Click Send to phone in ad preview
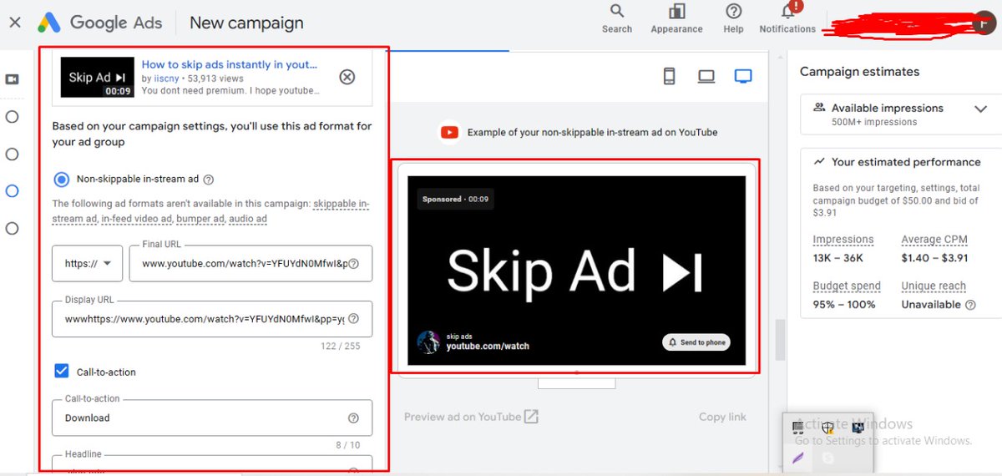 pyautogui.click(x=696, y=342)
